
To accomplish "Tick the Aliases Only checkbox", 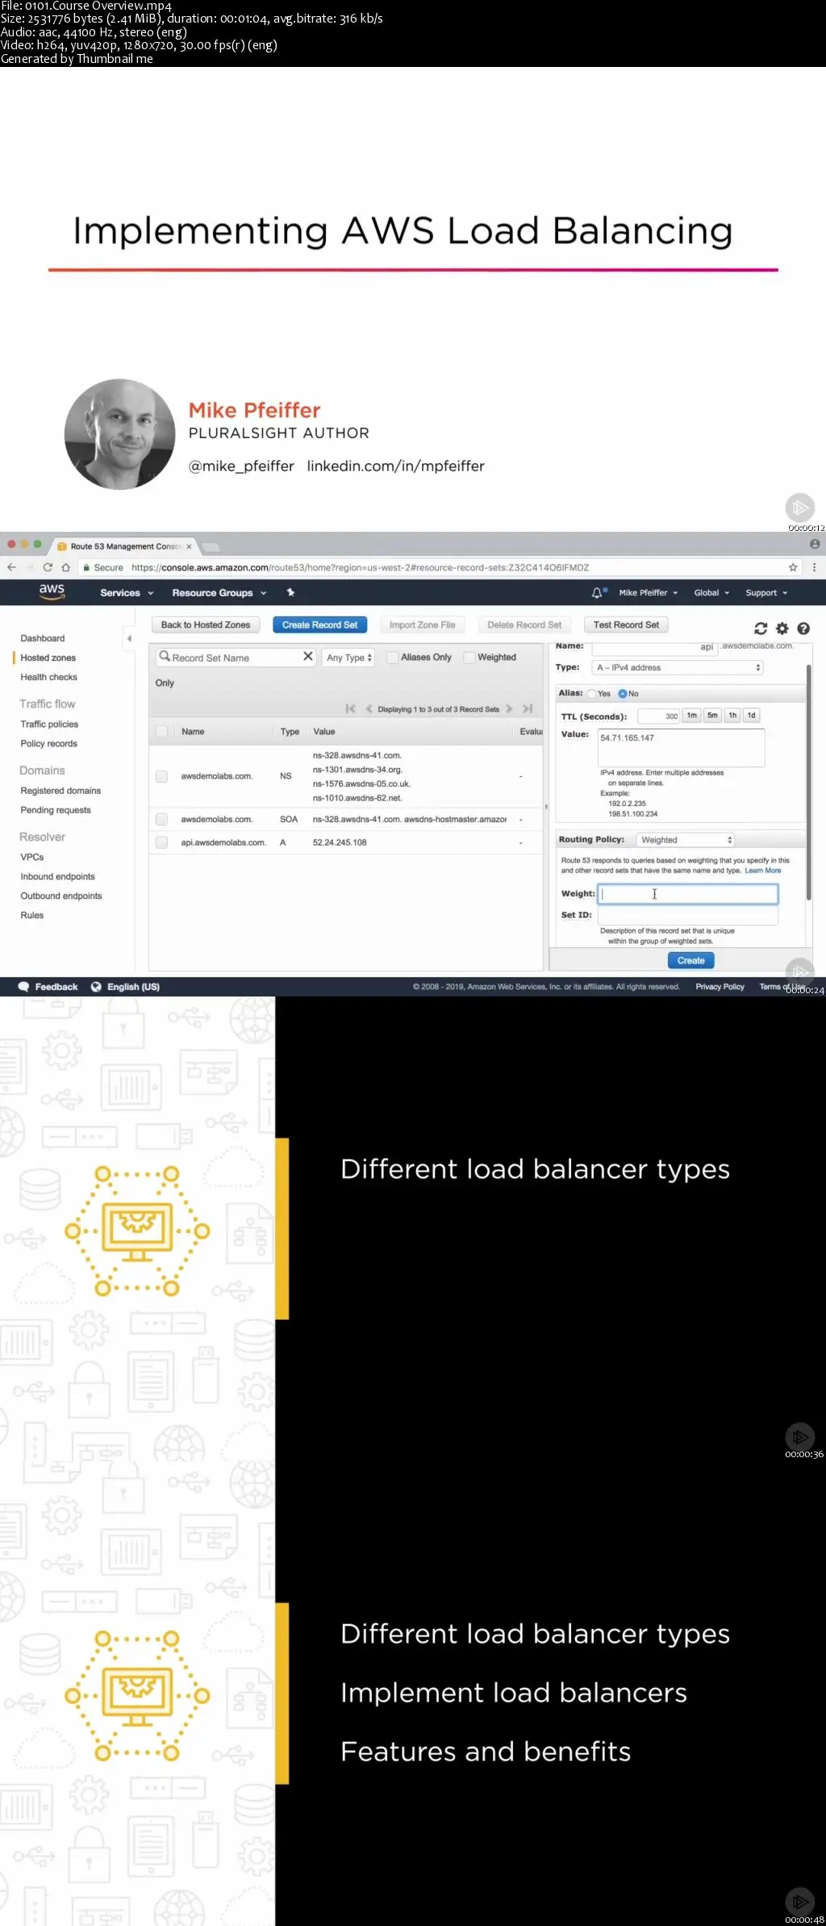I will (392, 658).
